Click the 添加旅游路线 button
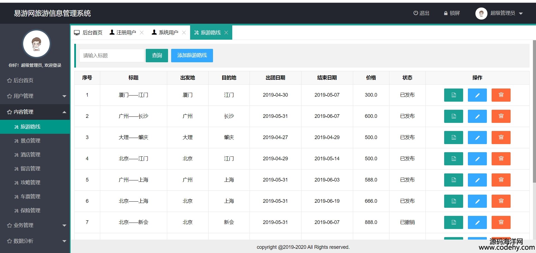Image resolution: width=536 pixels, height=253 pixels. tap(192, 56)
